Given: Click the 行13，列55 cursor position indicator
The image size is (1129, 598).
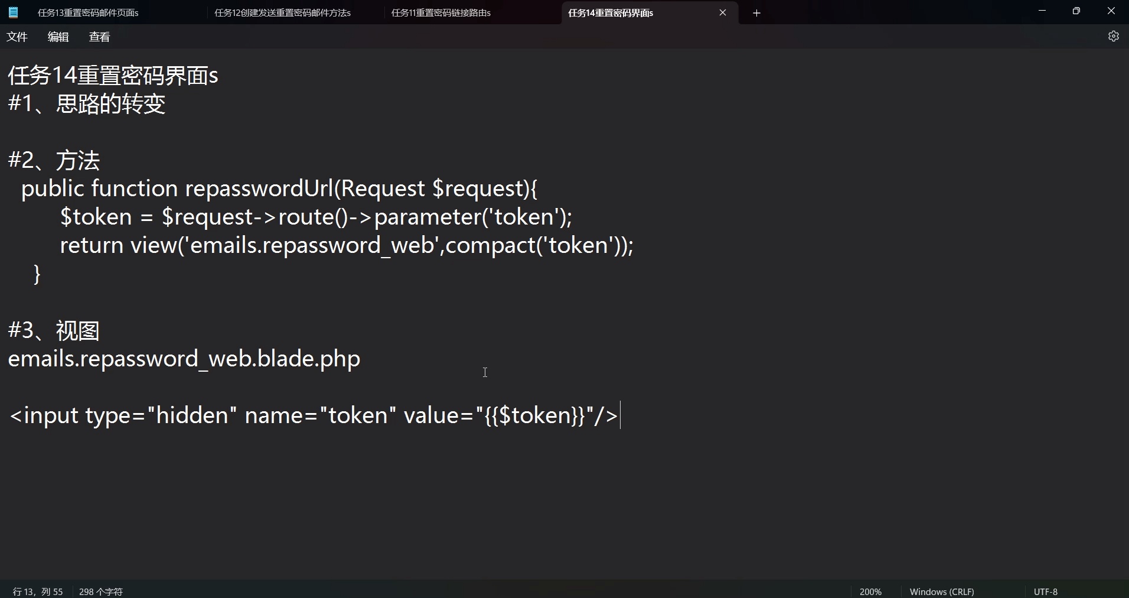Looking at the screenshot, I should [37, 591].
